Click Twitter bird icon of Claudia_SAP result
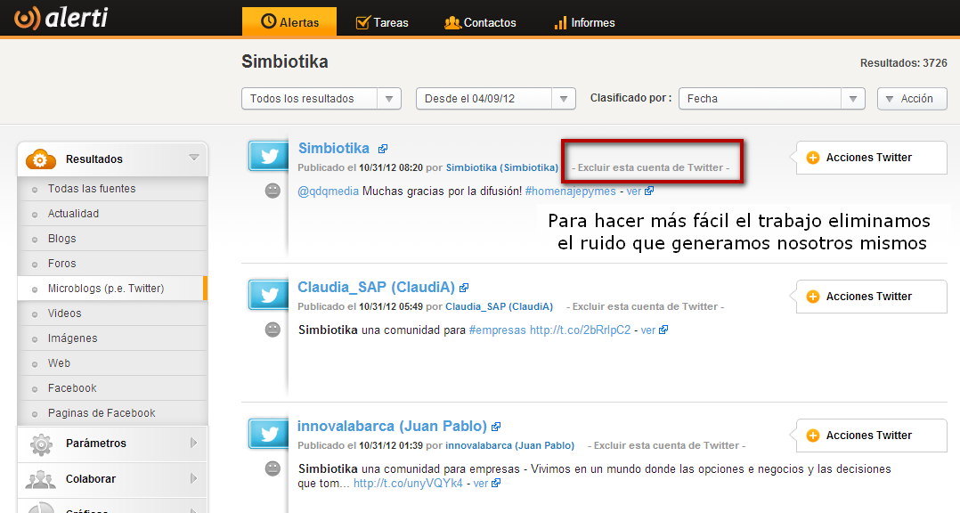This screenshot has width=960, height=513. point(269,295)
